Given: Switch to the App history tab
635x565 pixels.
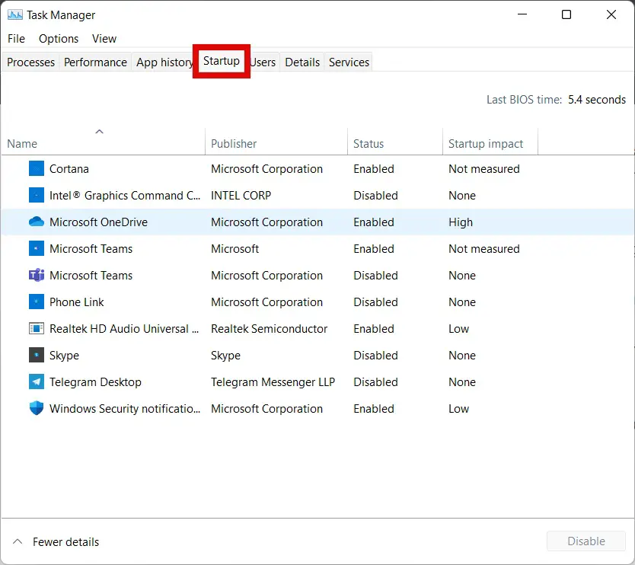Looking at the screenshot, I should click(164, 62).
